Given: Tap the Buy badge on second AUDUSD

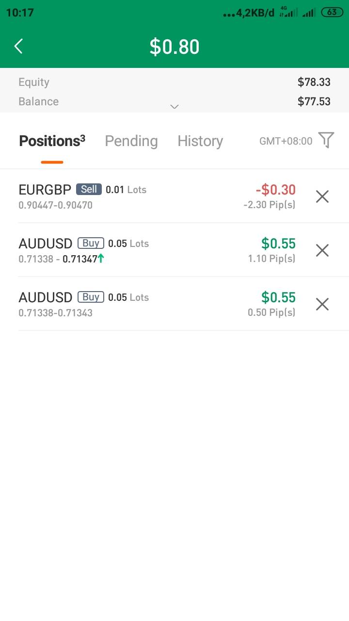Looking at the screenshot, I should pos(91,297).
